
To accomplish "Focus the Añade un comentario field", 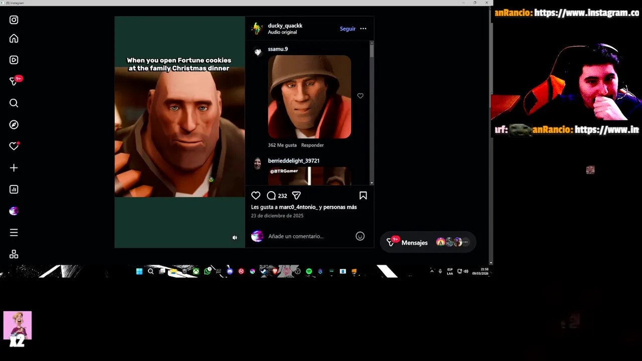I will [x=308, y=236].
